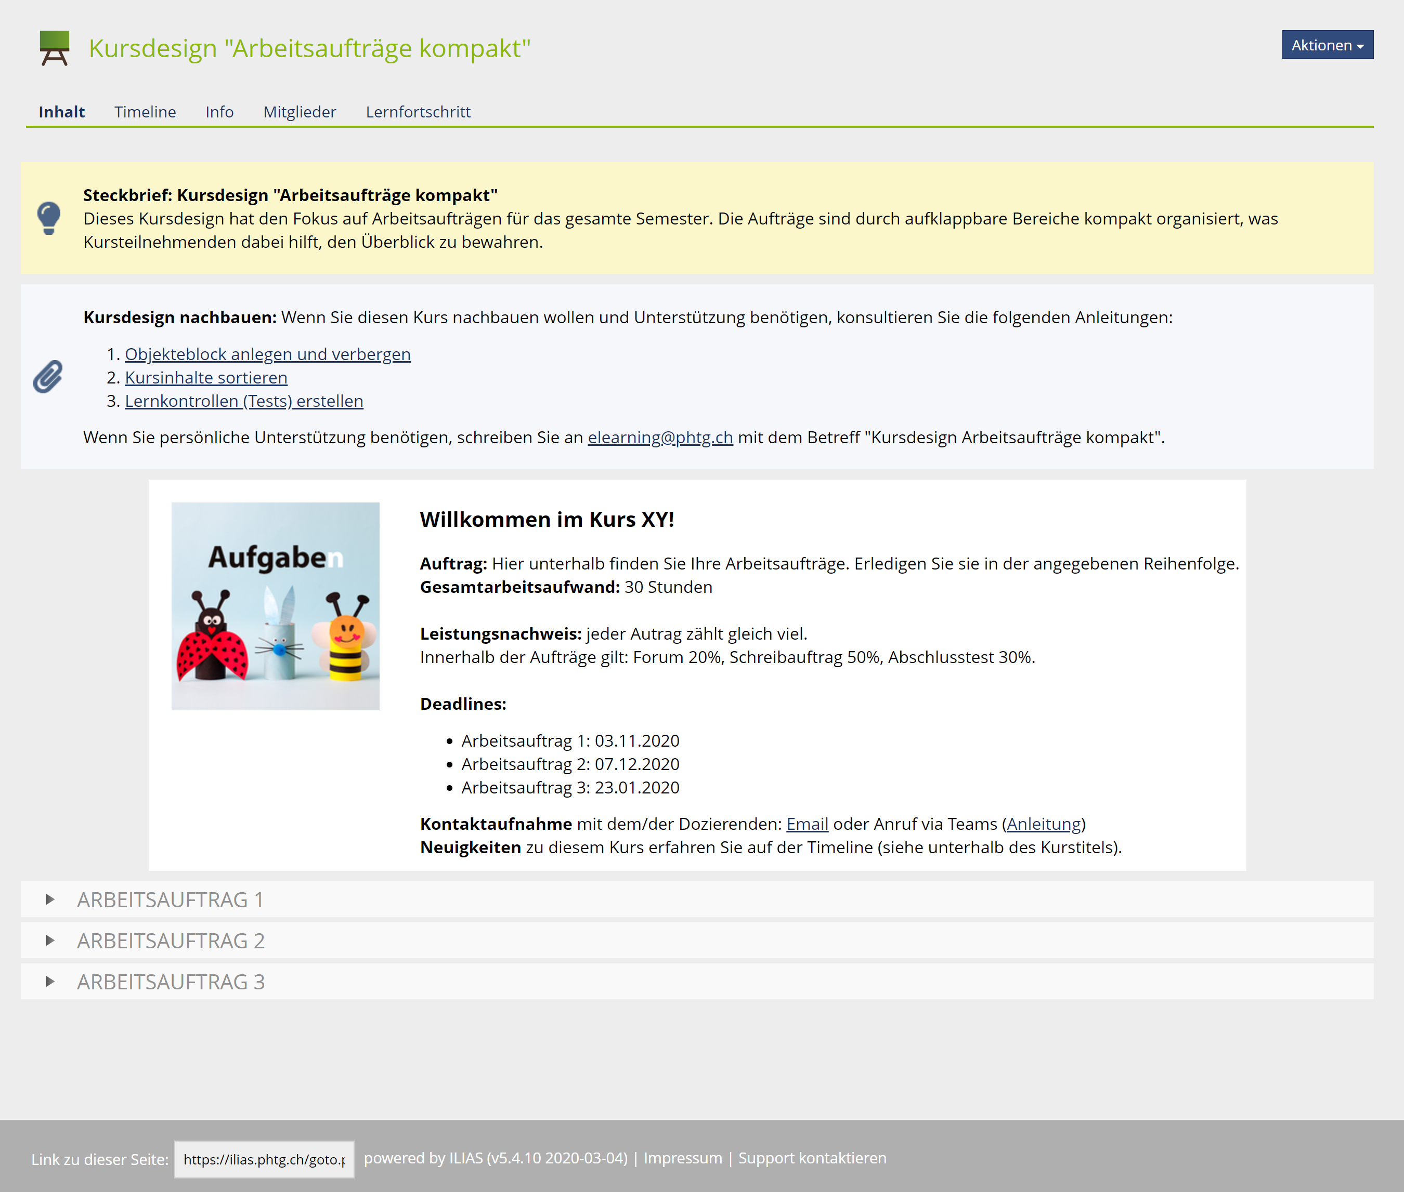The height and width of the screenshot is (1192, 1404).
Task: Open the Info tab
Action: tap(219, 112)
